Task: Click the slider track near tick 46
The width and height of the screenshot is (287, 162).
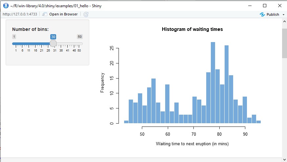Action: point(74,43)
